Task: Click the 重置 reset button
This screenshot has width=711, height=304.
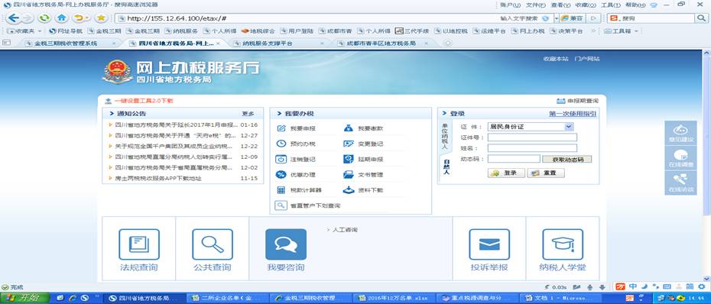Action: [546, 173]
